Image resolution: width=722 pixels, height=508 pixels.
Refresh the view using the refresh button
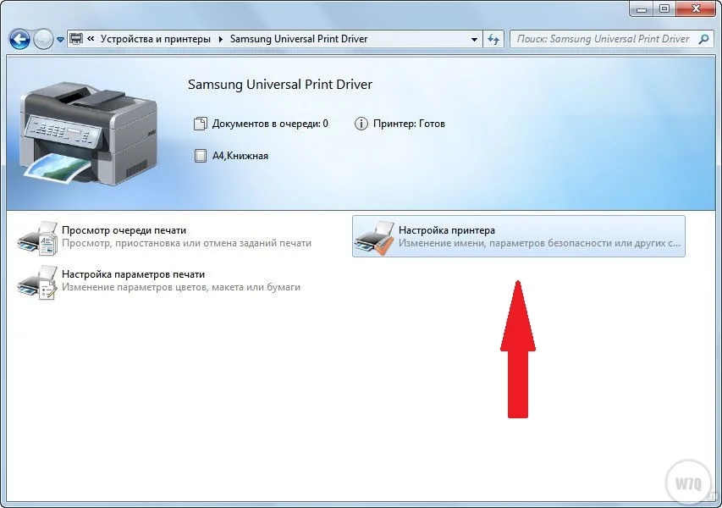click(493, 40)
